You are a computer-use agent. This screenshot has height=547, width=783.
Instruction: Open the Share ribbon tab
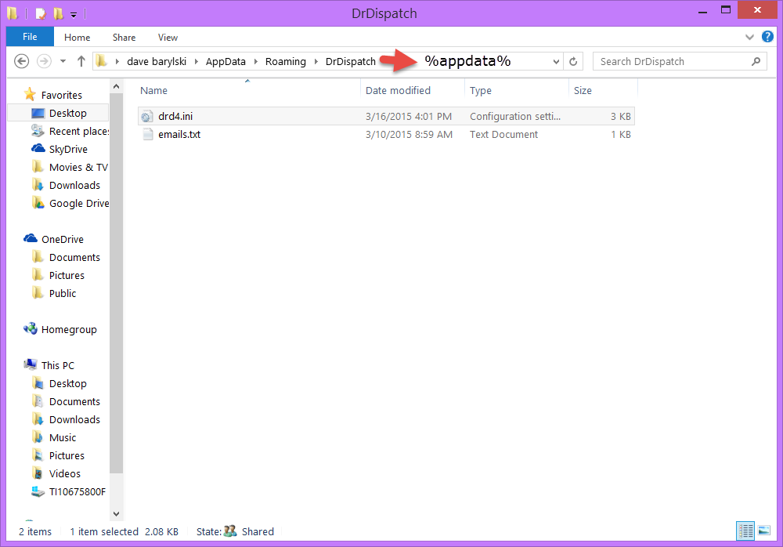pos(124,38)
